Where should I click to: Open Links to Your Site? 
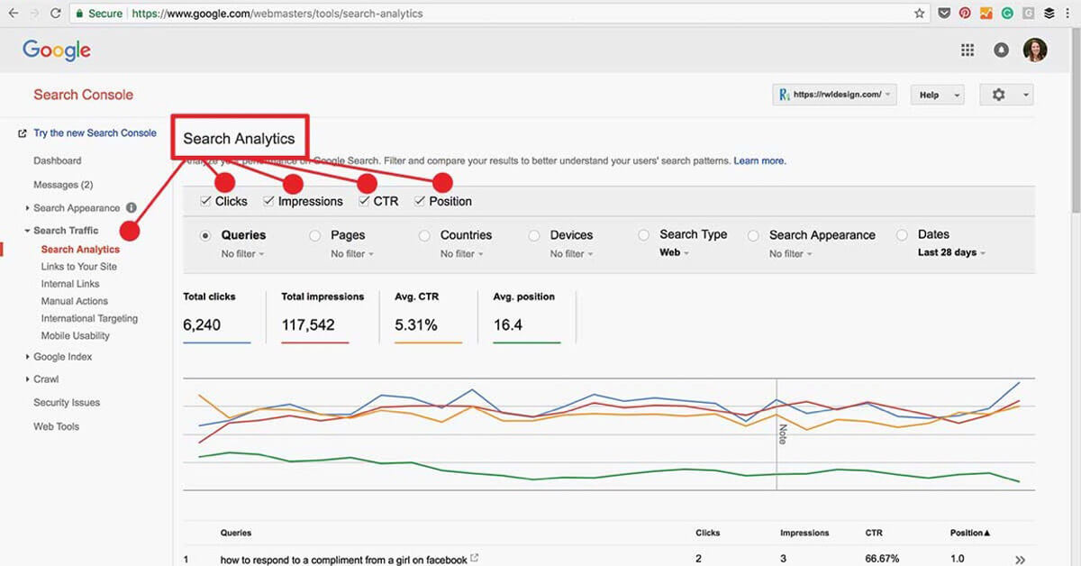79,267
